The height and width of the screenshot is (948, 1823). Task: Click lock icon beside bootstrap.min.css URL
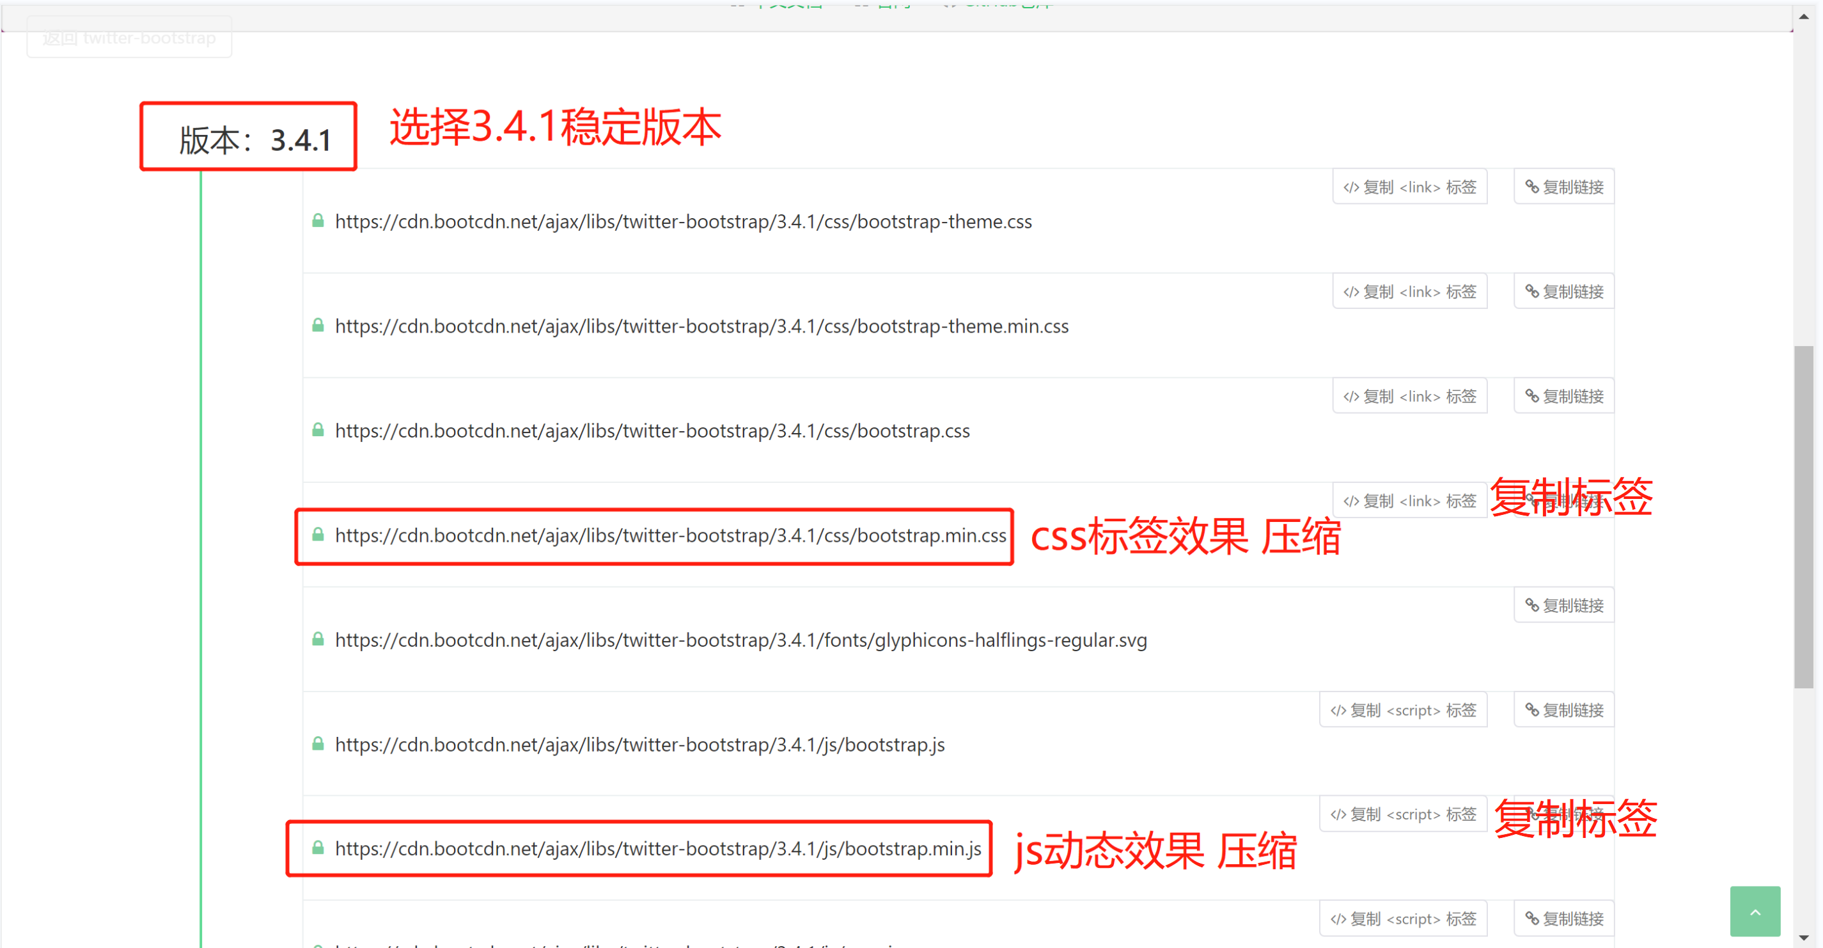coord(318,535)
